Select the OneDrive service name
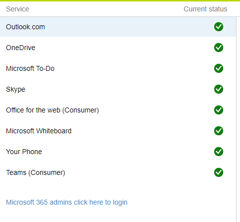Image resolution: width=240 pixels, height=222 pixels. click(21, 48)
